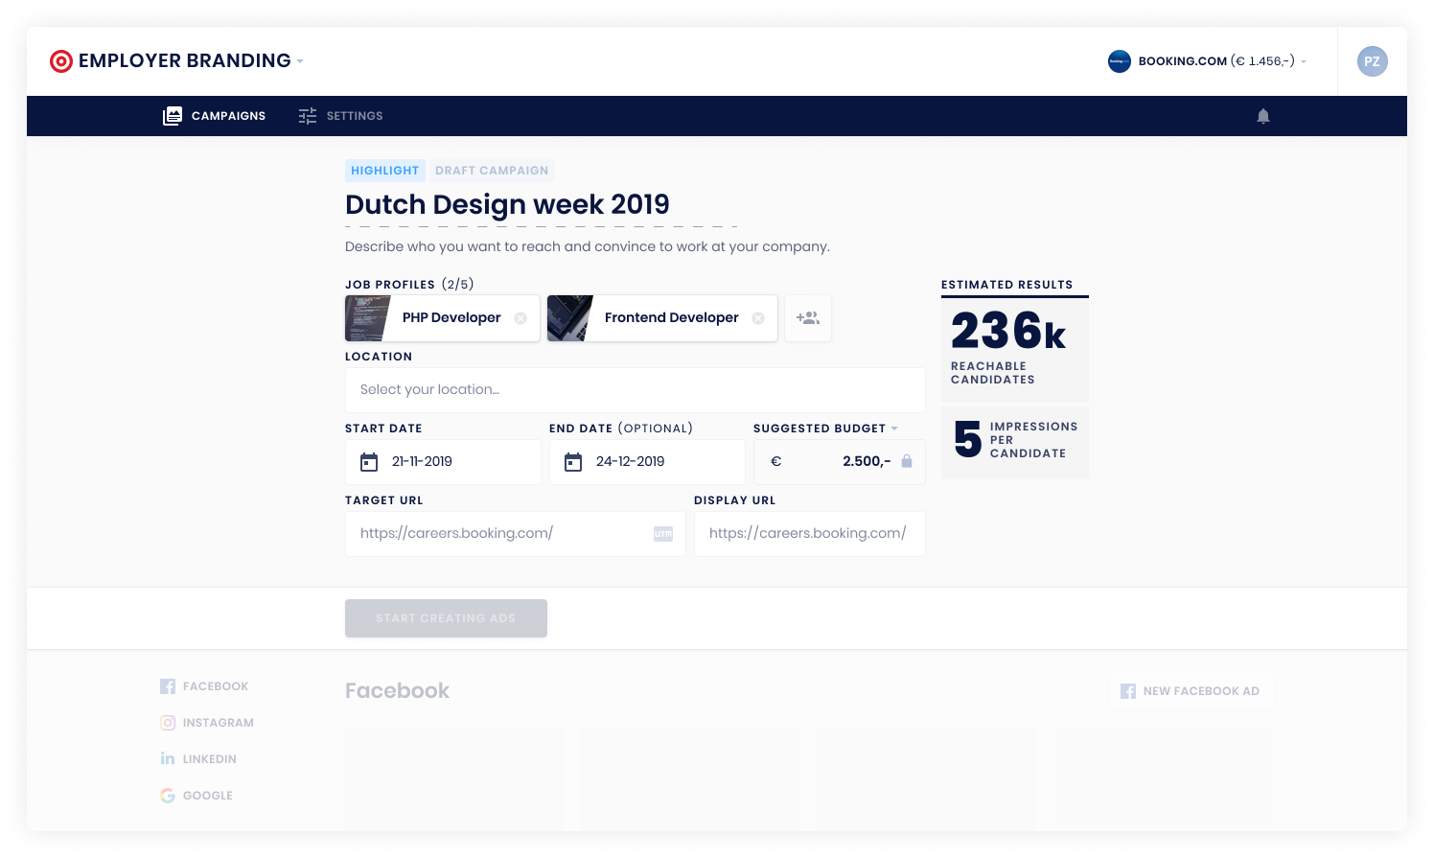Click the Target URL input field
This screenshot has width=1434, height=858.
pyautogui.click(x=516, y=534)
